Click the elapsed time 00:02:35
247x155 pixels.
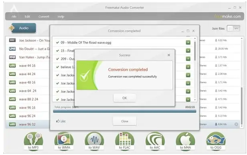click(190, 107)
